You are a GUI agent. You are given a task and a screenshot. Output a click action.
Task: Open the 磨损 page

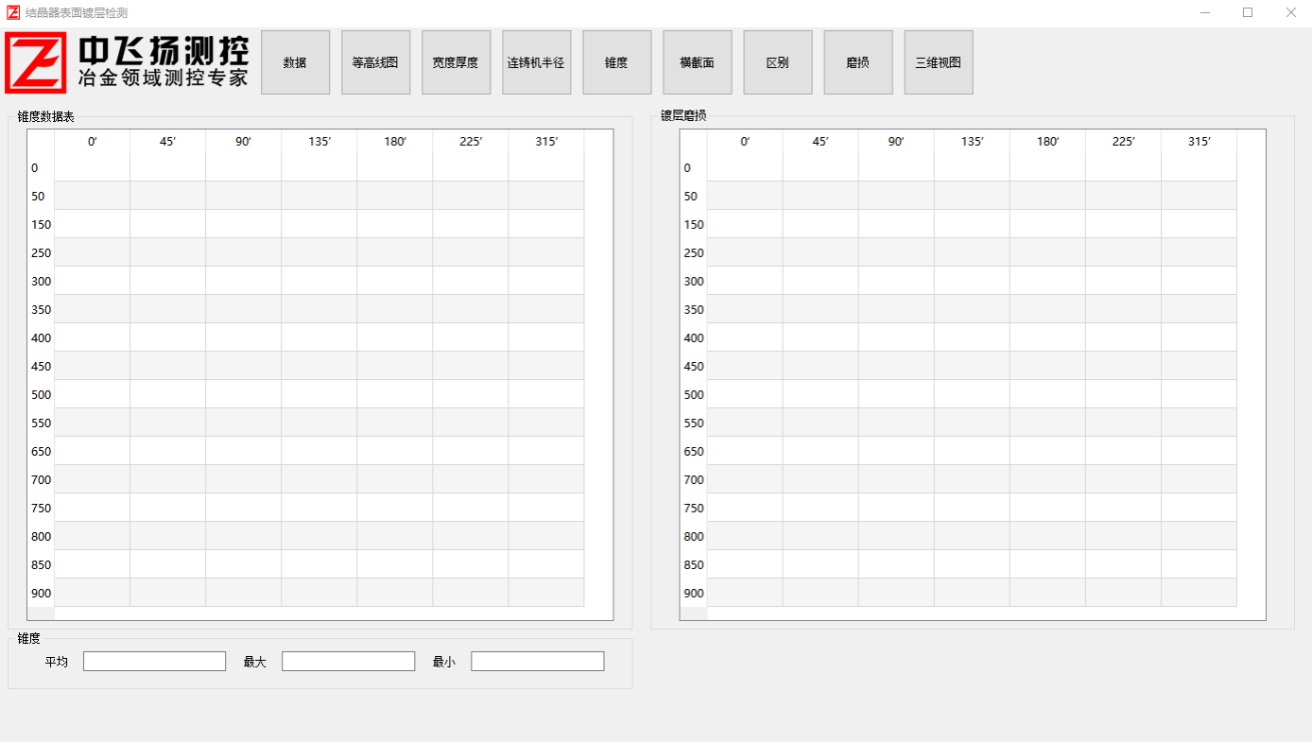[x=858, y=62]
